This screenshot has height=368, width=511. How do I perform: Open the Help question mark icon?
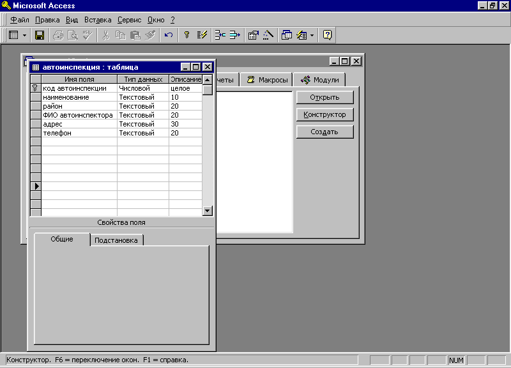327,35
